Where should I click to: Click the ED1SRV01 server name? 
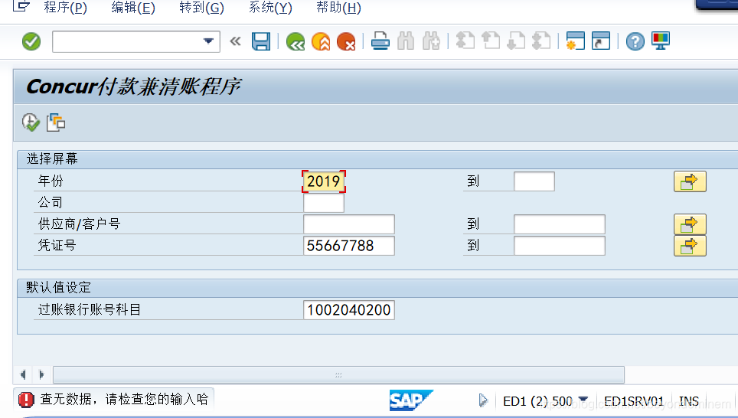coord(634,401)
